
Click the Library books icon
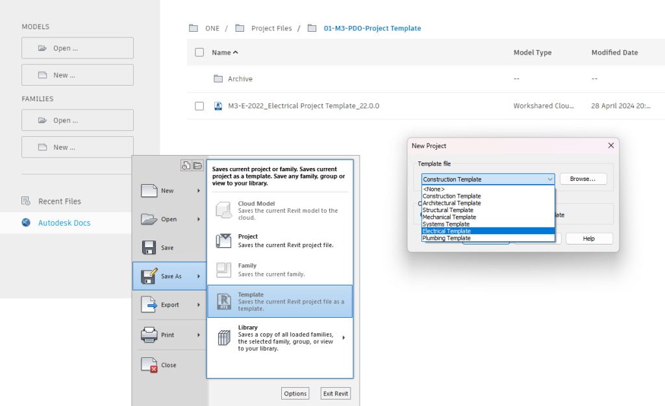(x=224, y=337)
